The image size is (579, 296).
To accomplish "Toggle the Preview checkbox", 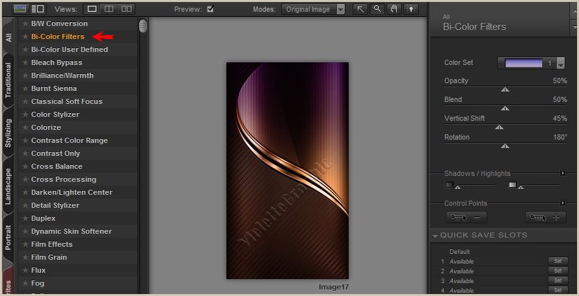I will tap(210, 9).
